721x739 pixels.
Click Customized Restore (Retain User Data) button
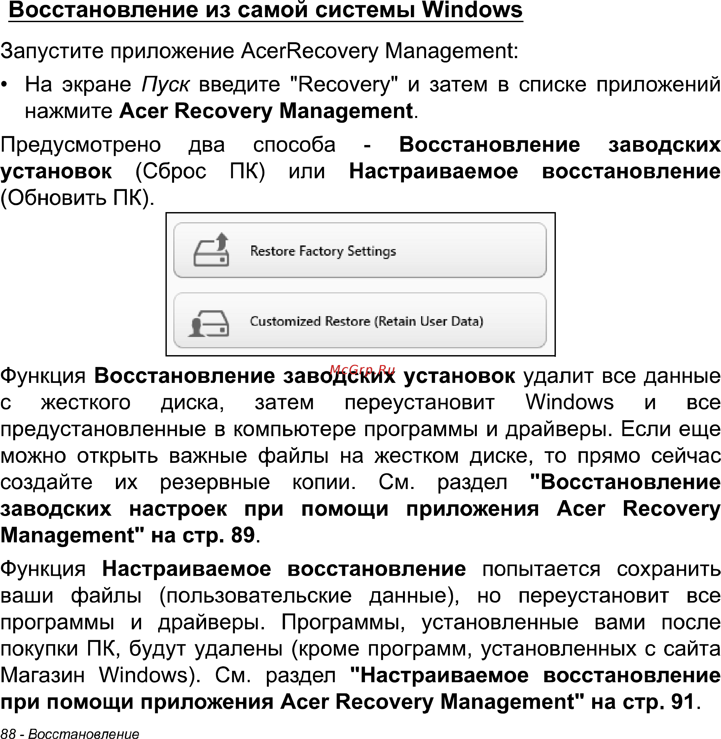point(360,320)
